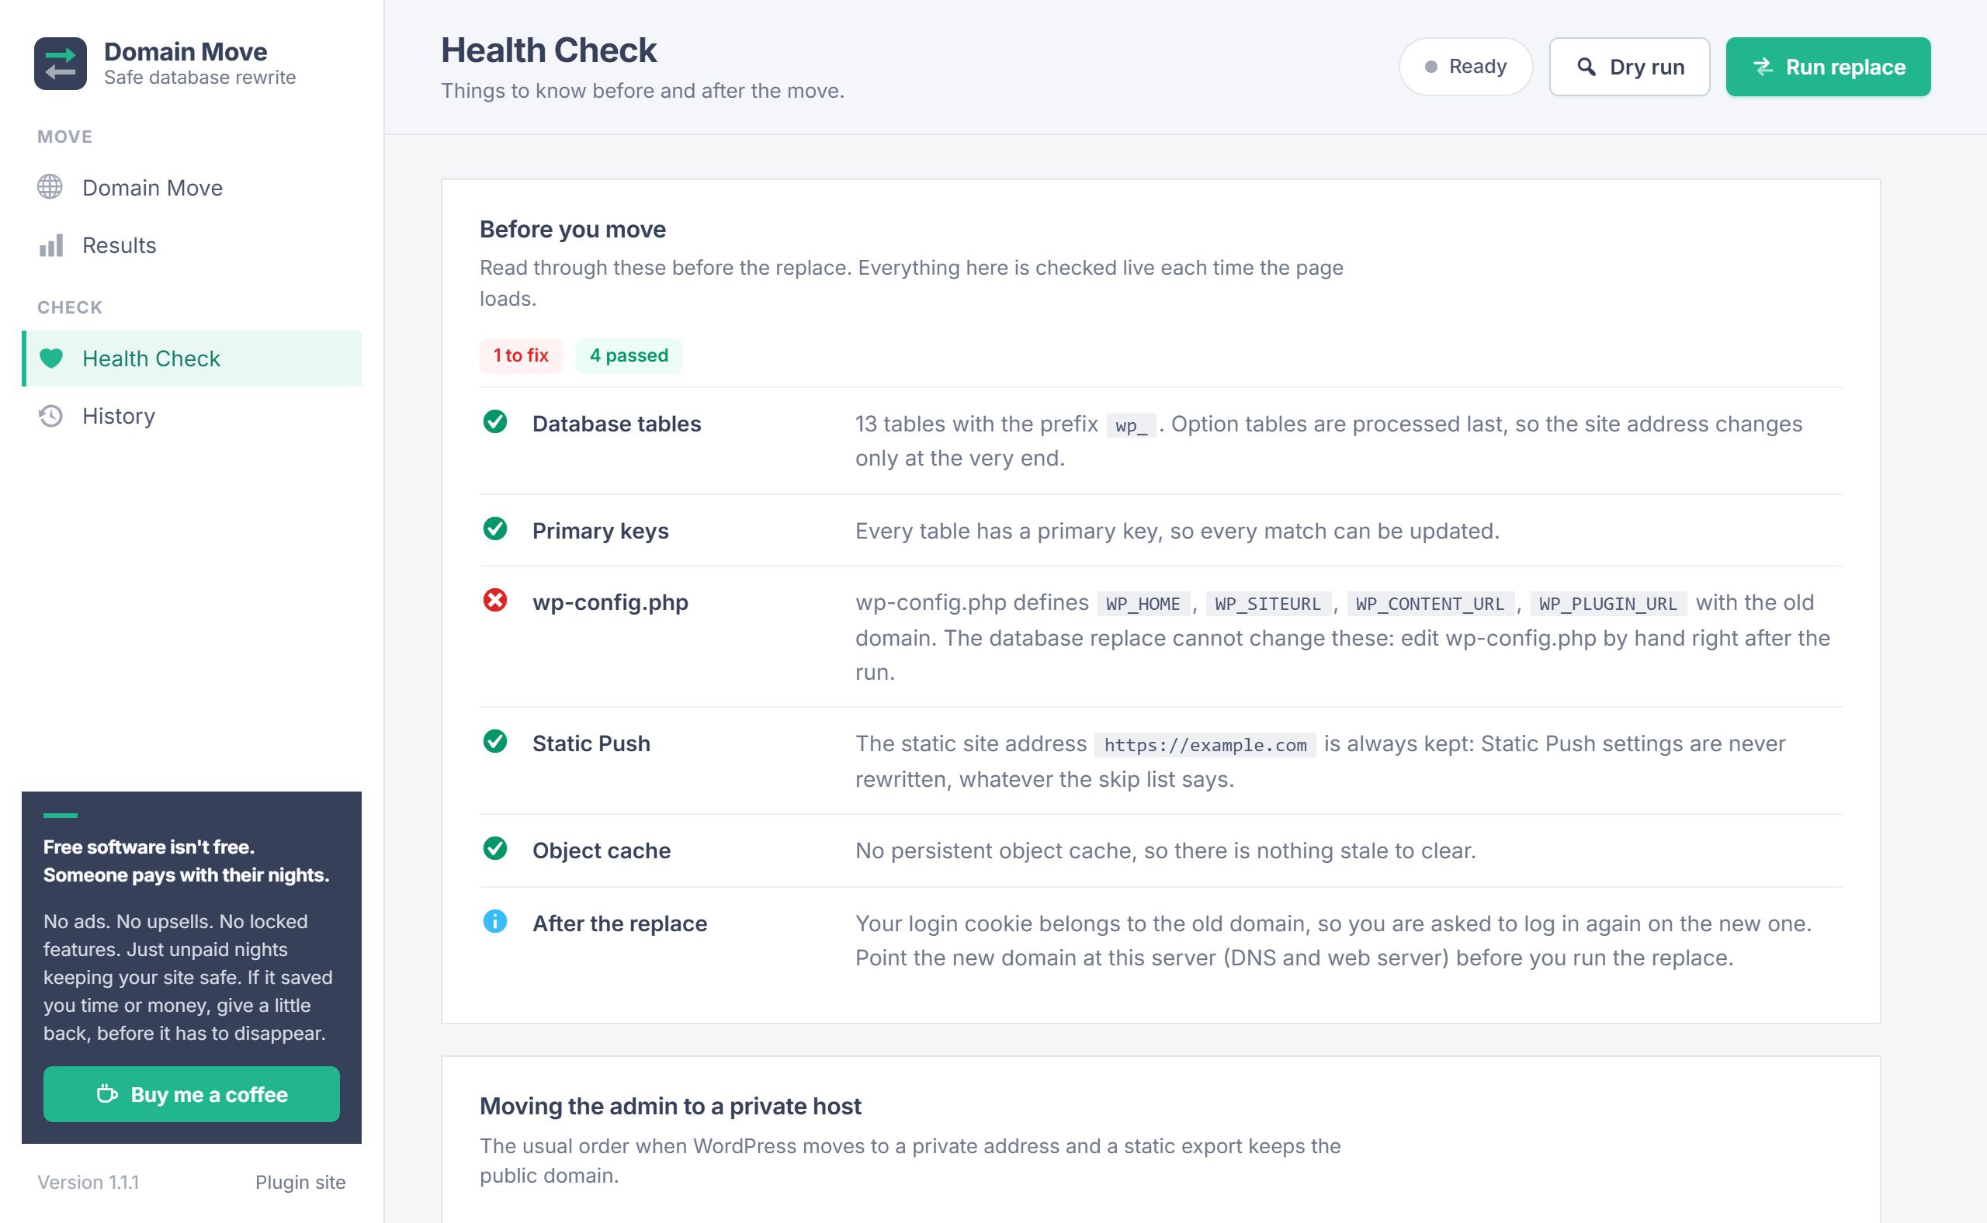Click the 'wp_' prefix code tag
1987x1223 pixels.
point(1131,425)
